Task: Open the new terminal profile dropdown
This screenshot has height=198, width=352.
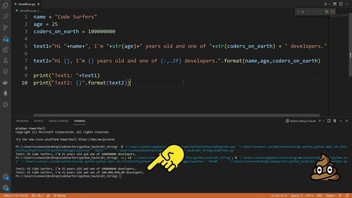Action: coord(323,121)
